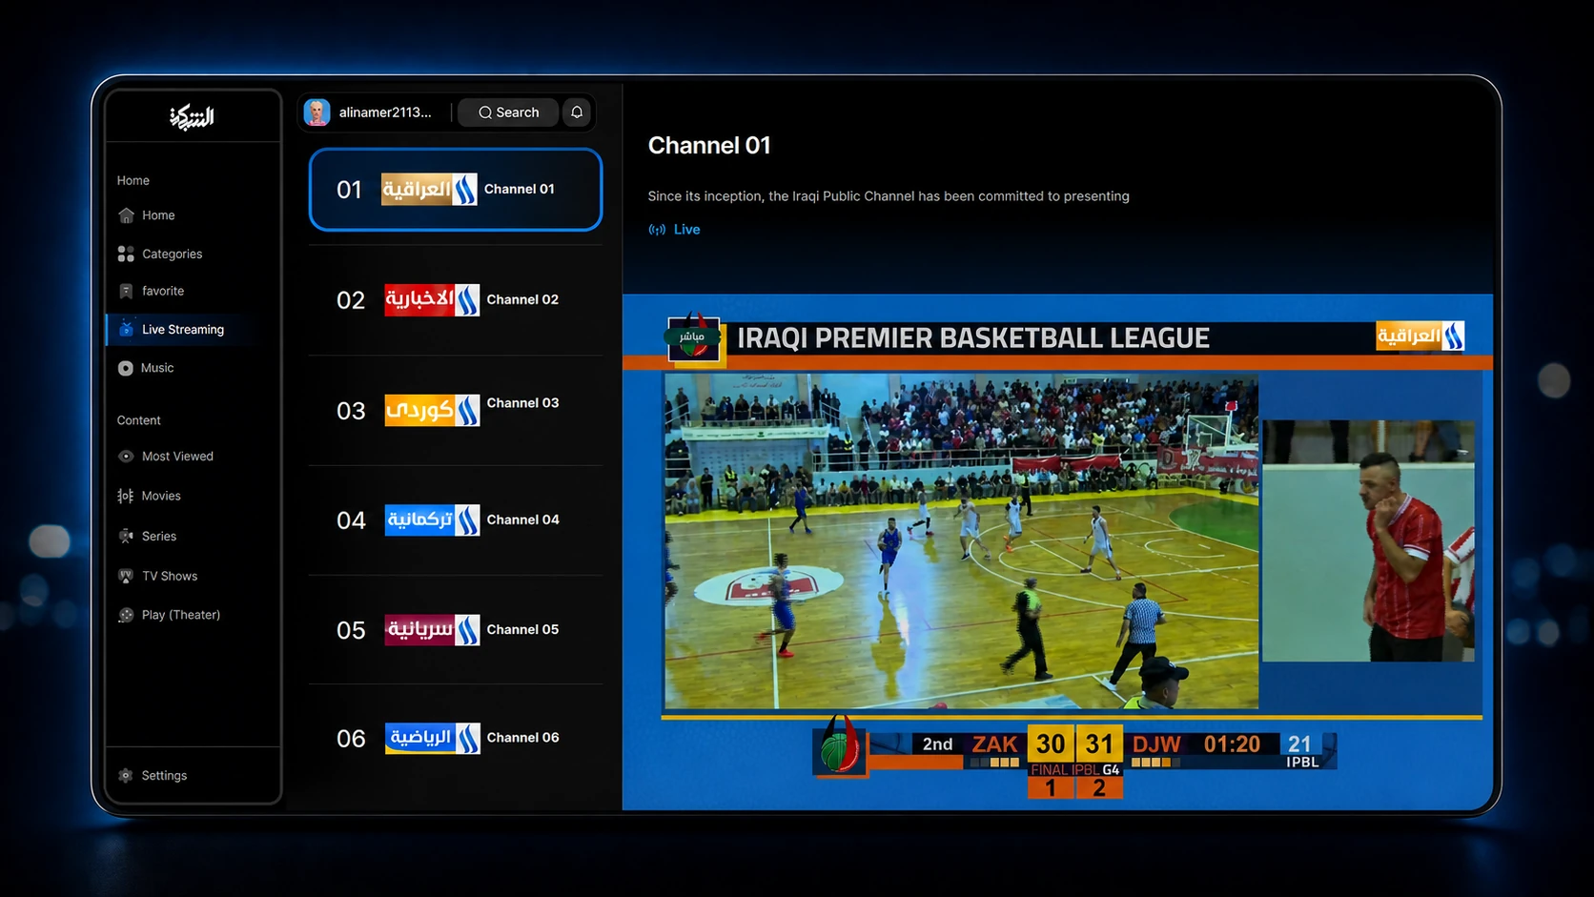Click the Series icon in sidebar

[126, 536]
